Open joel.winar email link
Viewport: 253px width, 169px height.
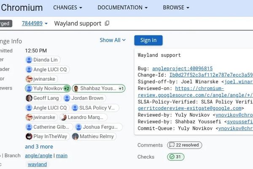239,82
